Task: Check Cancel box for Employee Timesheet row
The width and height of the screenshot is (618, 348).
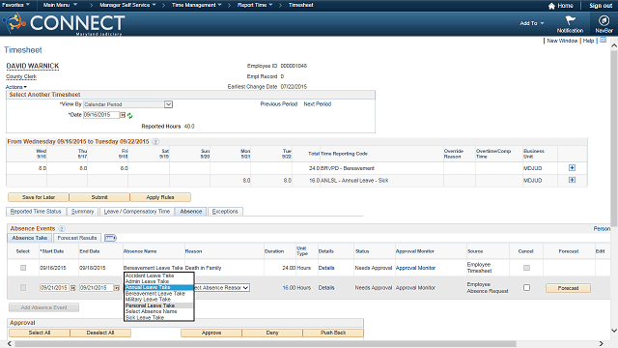Action: click(526, 268)
